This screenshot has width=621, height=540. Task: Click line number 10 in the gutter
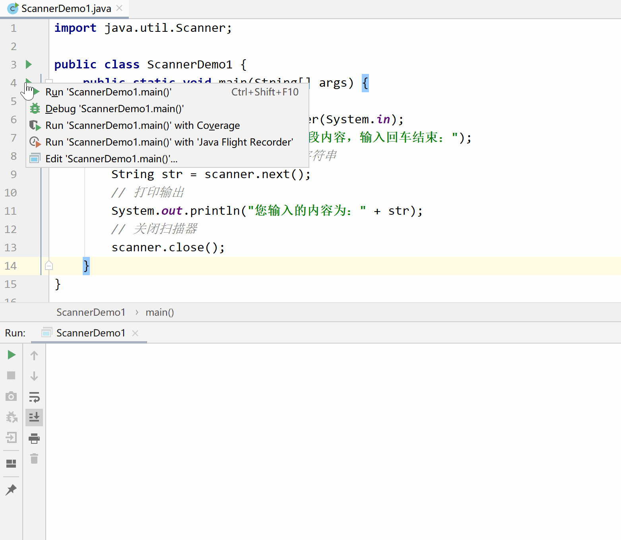(11, 192)
